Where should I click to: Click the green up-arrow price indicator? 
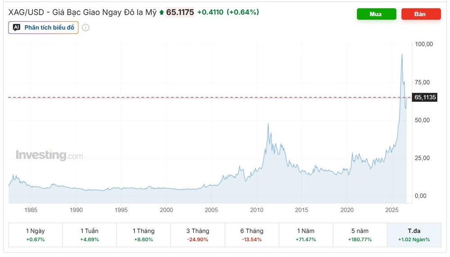[162, 12]
